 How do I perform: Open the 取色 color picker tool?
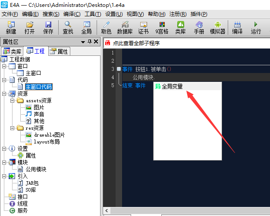tap(106, 27)
